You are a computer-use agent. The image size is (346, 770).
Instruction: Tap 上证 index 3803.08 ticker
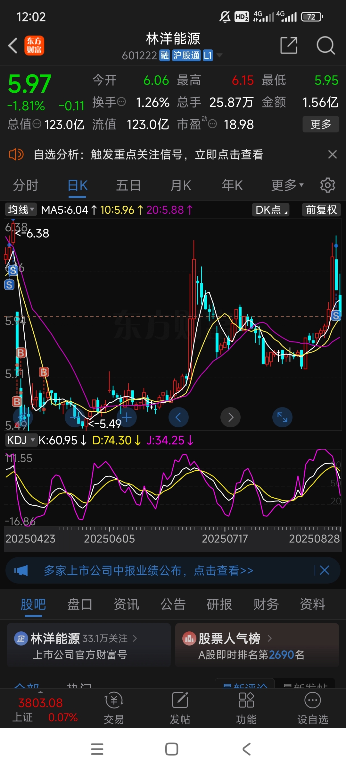click(x=44, y=709)
